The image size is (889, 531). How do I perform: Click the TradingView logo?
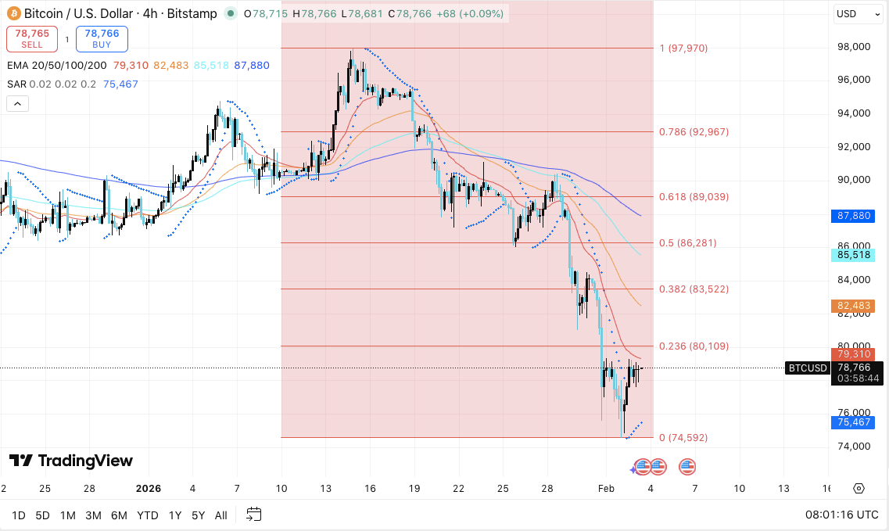(70, 461)
